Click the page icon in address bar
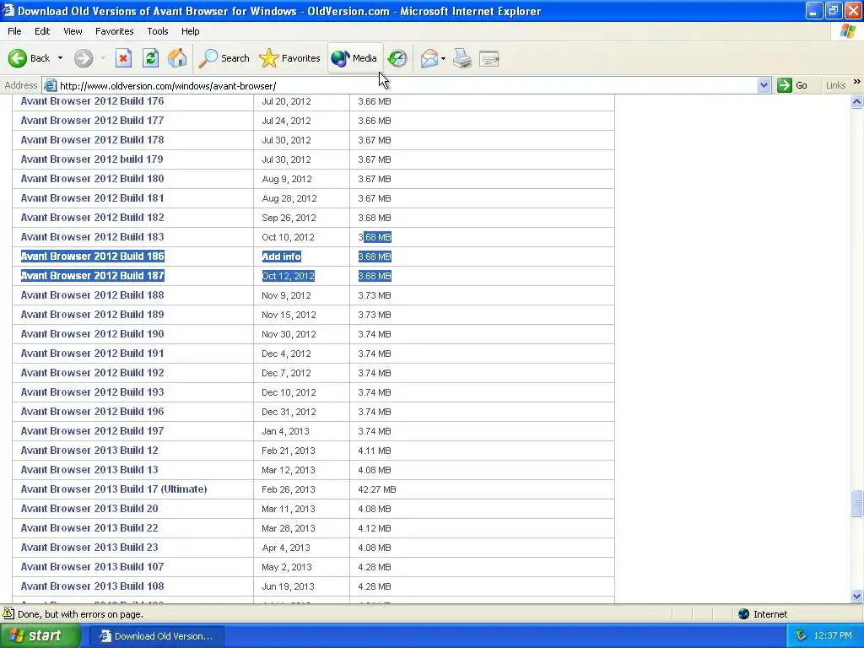This screenshot has width=864, height=648. pos(50,85)
